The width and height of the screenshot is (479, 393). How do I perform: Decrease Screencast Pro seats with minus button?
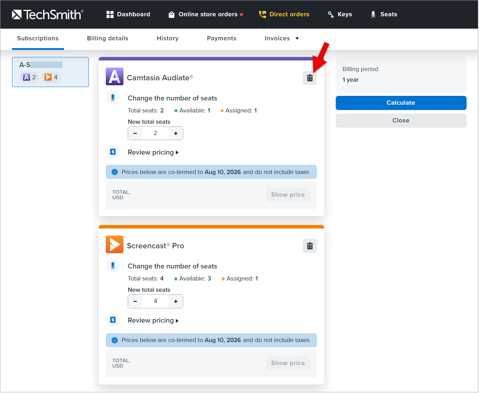135,301
